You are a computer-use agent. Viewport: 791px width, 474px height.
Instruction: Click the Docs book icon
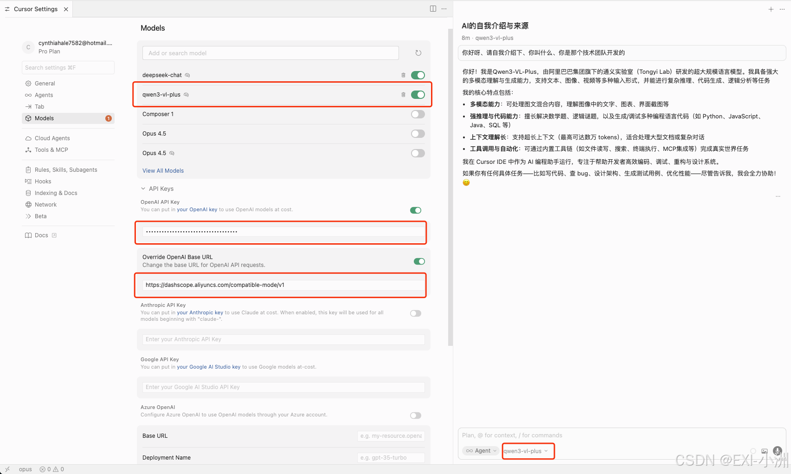point(28,235)
